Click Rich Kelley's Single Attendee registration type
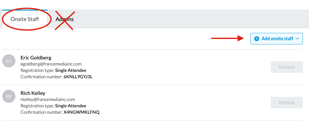This screenshot has height=130, width=309. [x=71, y=106]
